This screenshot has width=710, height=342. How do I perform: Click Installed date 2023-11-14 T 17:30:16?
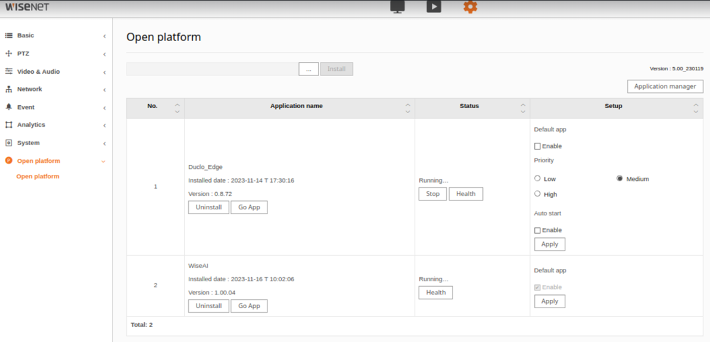(x=241, y=180)
